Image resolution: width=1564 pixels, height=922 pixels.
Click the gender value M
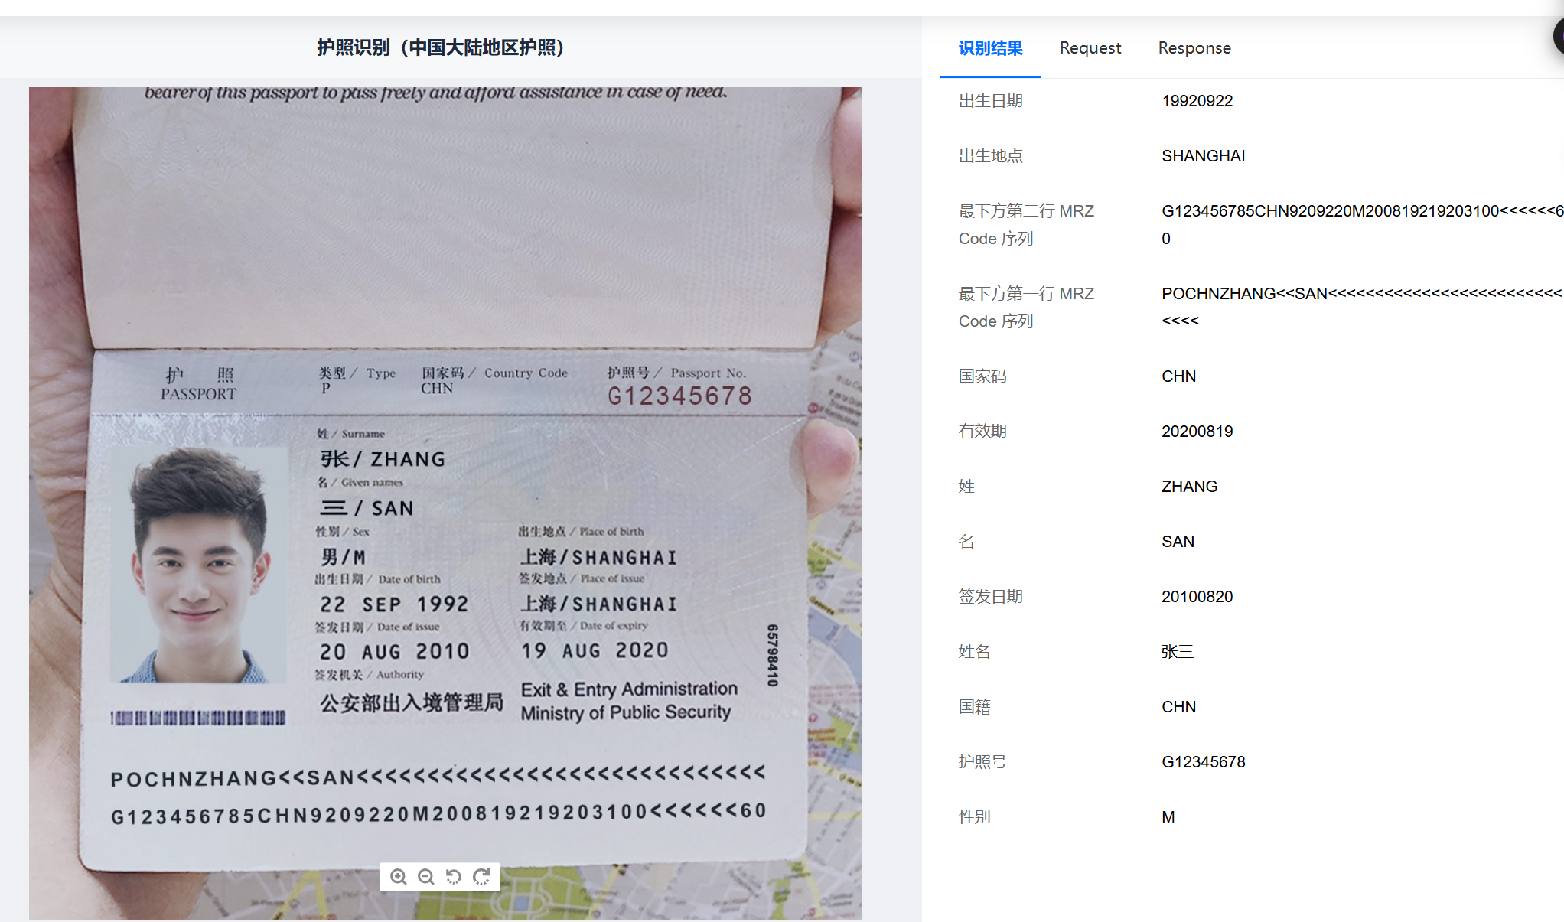pos(1168,817)
